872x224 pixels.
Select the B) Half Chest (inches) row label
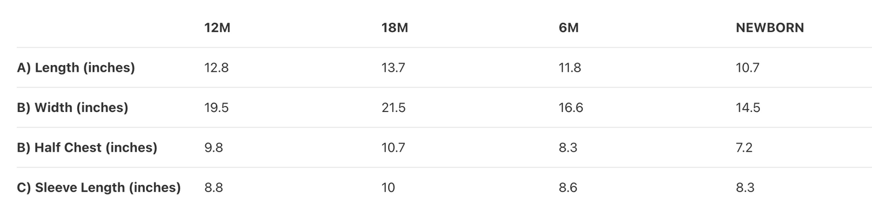pos(87,148)
